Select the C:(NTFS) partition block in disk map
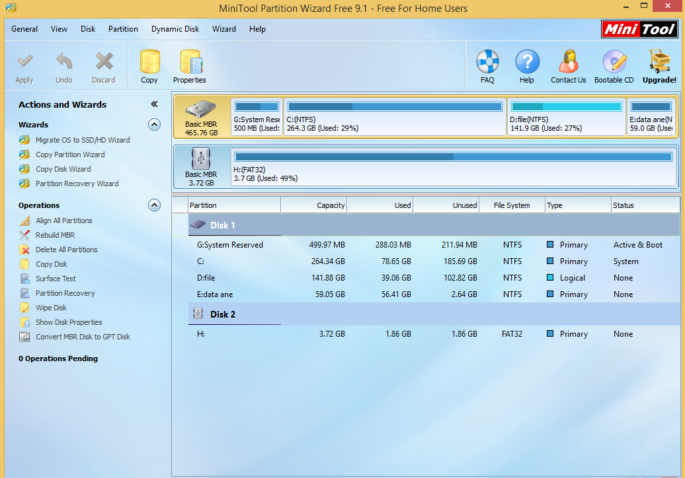Viewport: 685px width, 478px height. coord(395,117)
